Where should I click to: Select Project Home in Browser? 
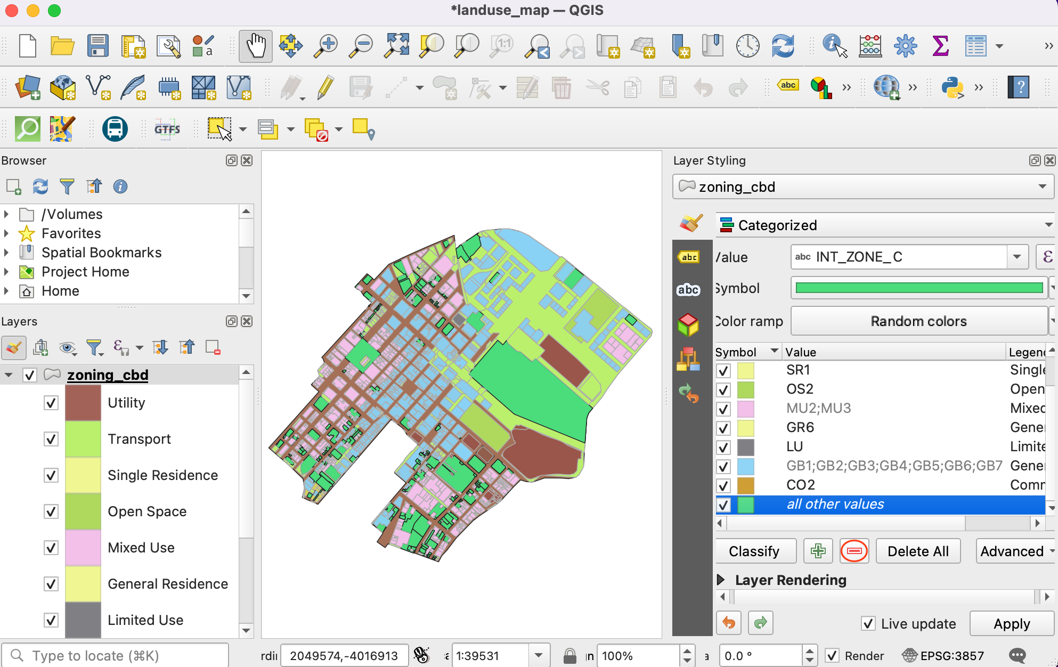coord(85,272)
